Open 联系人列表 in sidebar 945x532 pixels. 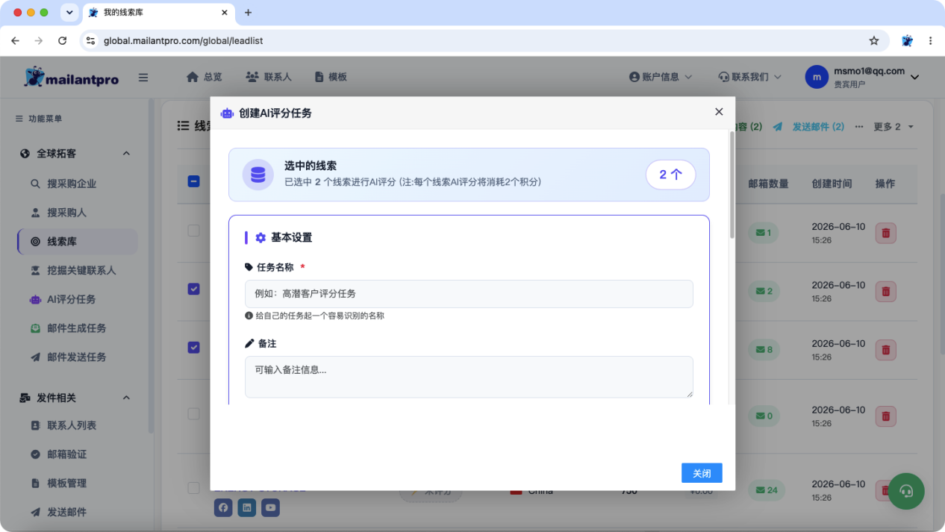(72, 425)
